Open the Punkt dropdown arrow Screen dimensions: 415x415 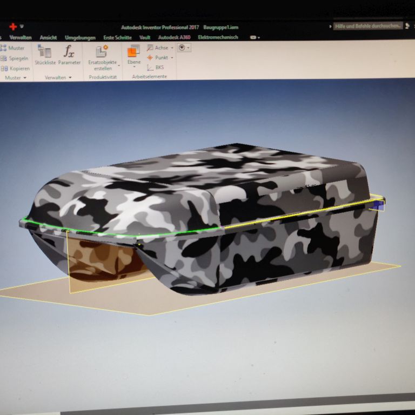(172, 58)
